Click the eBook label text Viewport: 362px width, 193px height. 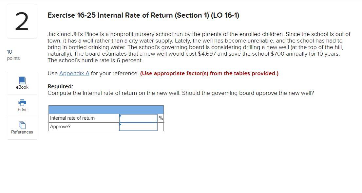click(22, 87)
